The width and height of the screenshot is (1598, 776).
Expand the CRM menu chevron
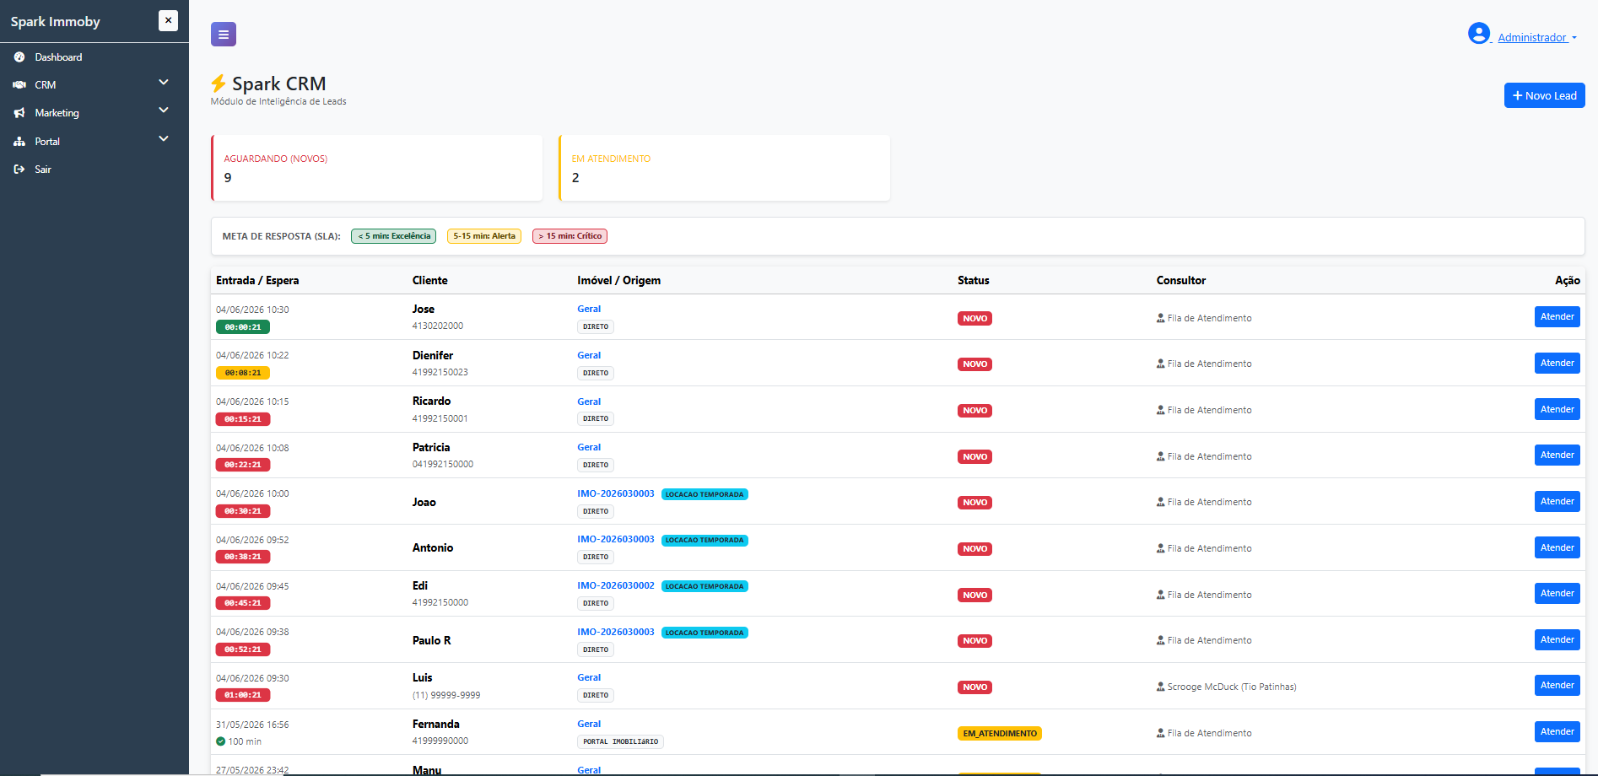click(x=164, y=83)
